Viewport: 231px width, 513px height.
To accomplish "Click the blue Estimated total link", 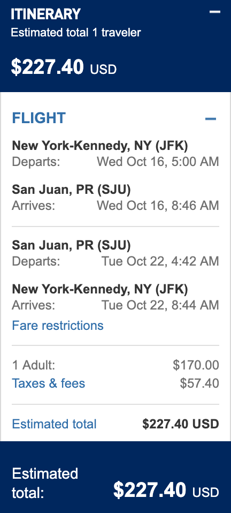I will click(54, 424).
